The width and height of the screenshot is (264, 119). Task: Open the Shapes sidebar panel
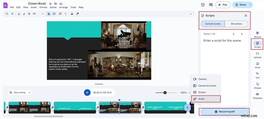[x=257, y=86]
